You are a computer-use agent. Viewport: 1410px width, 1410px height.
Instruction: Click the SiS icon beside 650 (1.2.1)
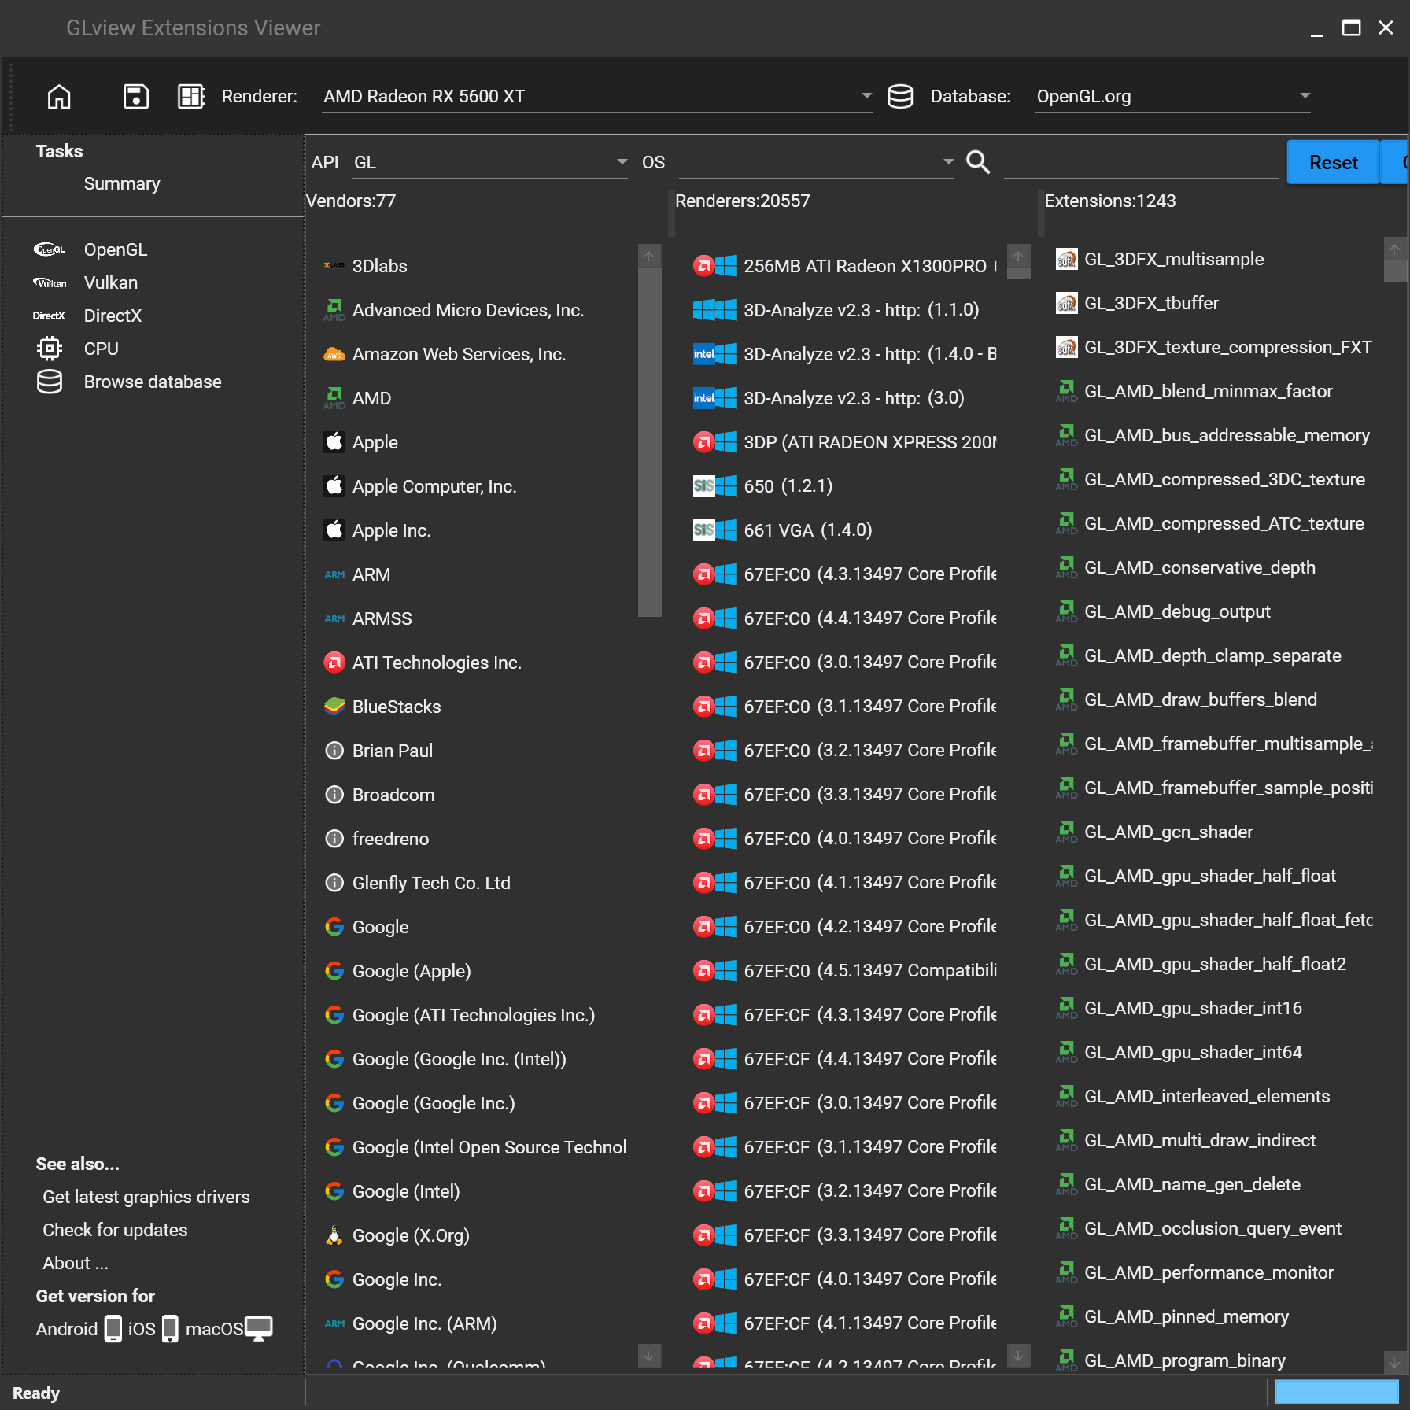tap(703, 486)
